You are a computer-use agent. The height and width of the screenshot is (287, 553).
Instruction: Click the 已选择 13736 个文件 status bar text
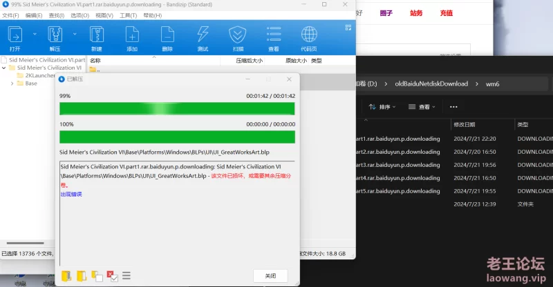coord(28,254)
